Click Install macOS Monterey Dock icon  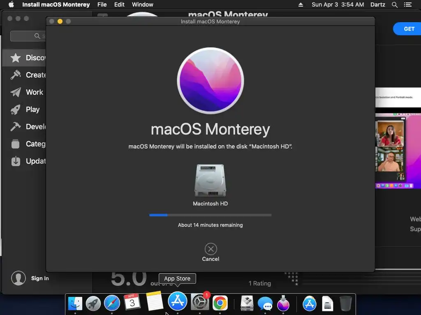pyautogui.click(x=283, y=303)
